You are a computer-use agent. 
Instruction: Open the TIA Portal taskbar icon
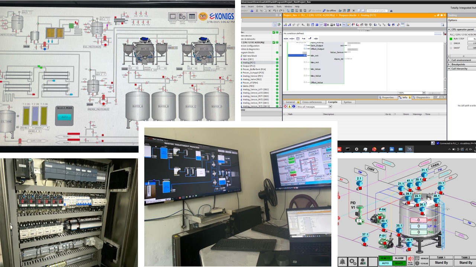410,149
